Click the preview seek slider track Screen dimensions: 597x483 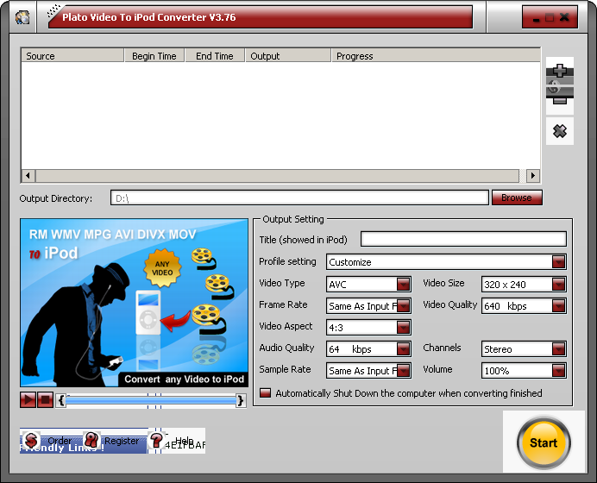[x=151, y=400]
